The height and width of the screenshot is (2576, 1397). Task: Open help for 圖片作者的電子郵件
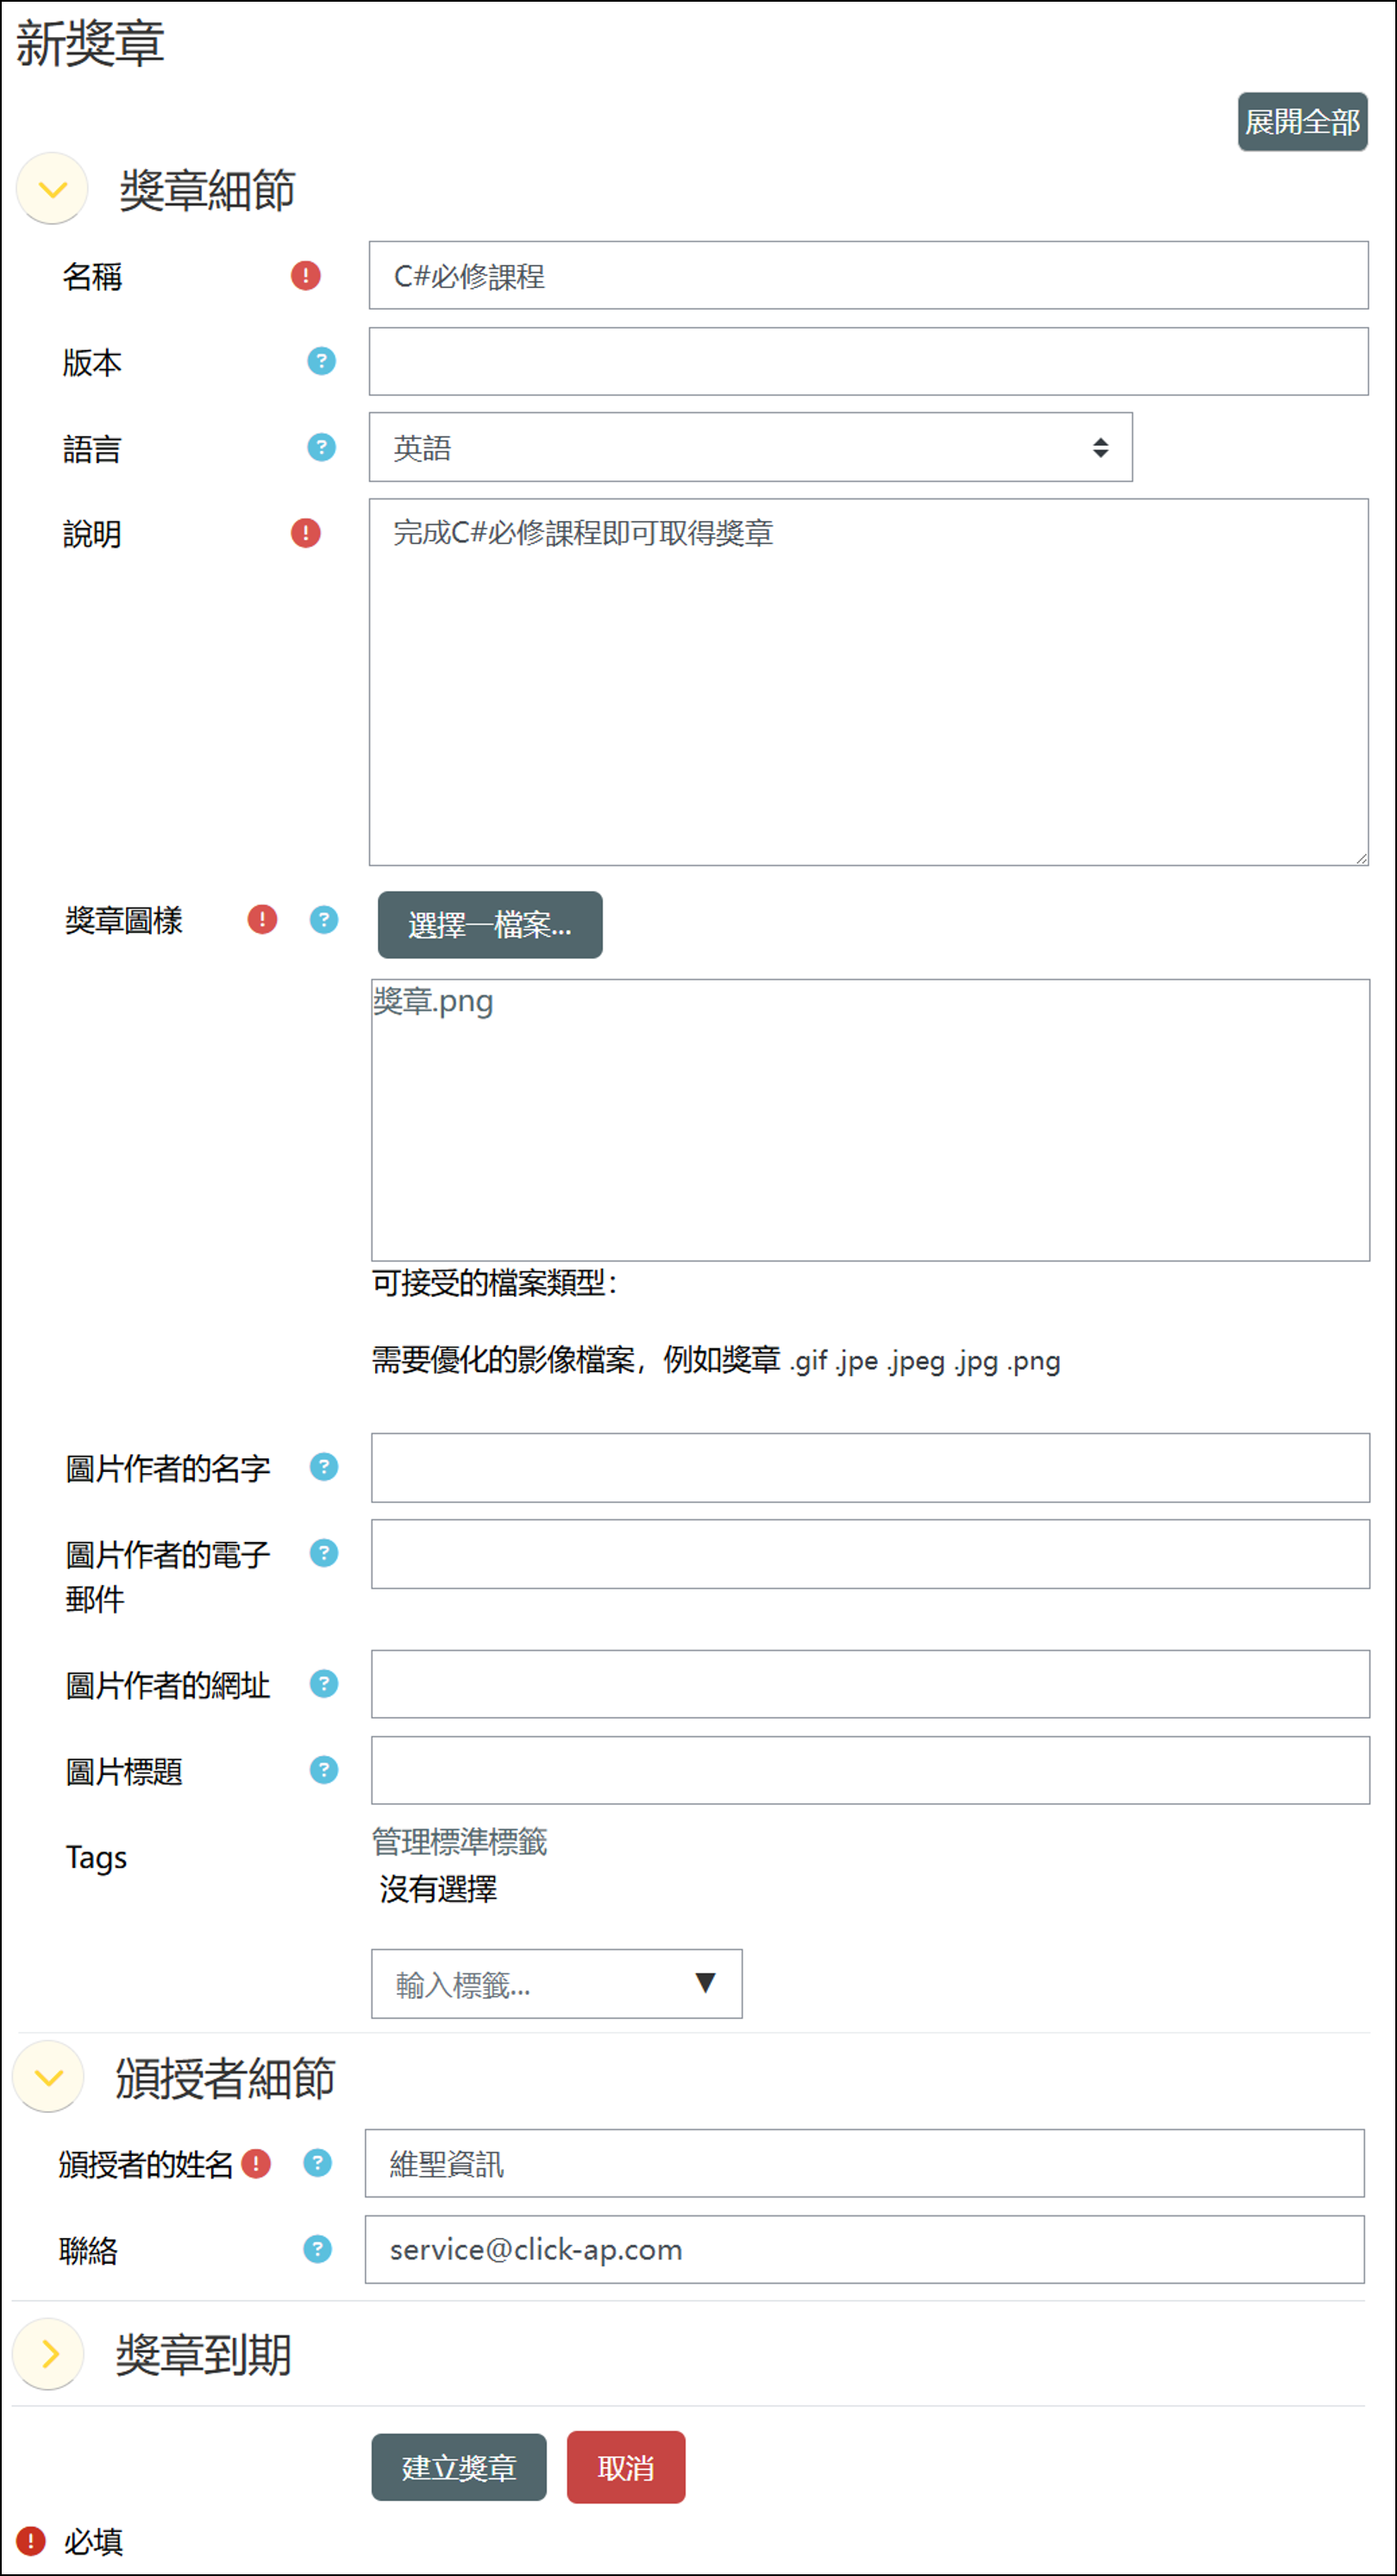[324, 1553]
